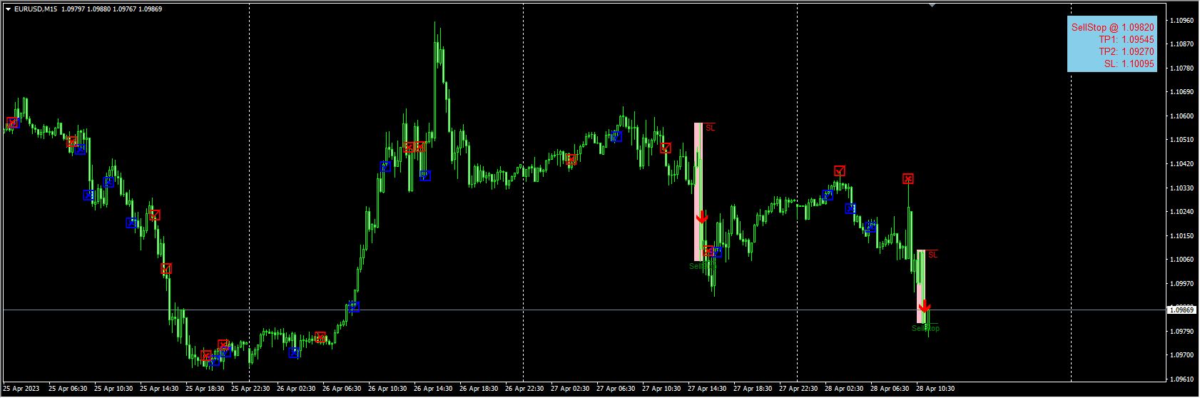Click the small triangle beside the EURUSD,M15 title
1200x398 pixels.
pyautogui.click(x=8, y=9)
